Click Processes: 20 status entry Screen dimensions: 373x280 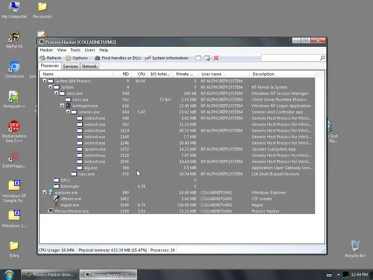tap(162, 250)
